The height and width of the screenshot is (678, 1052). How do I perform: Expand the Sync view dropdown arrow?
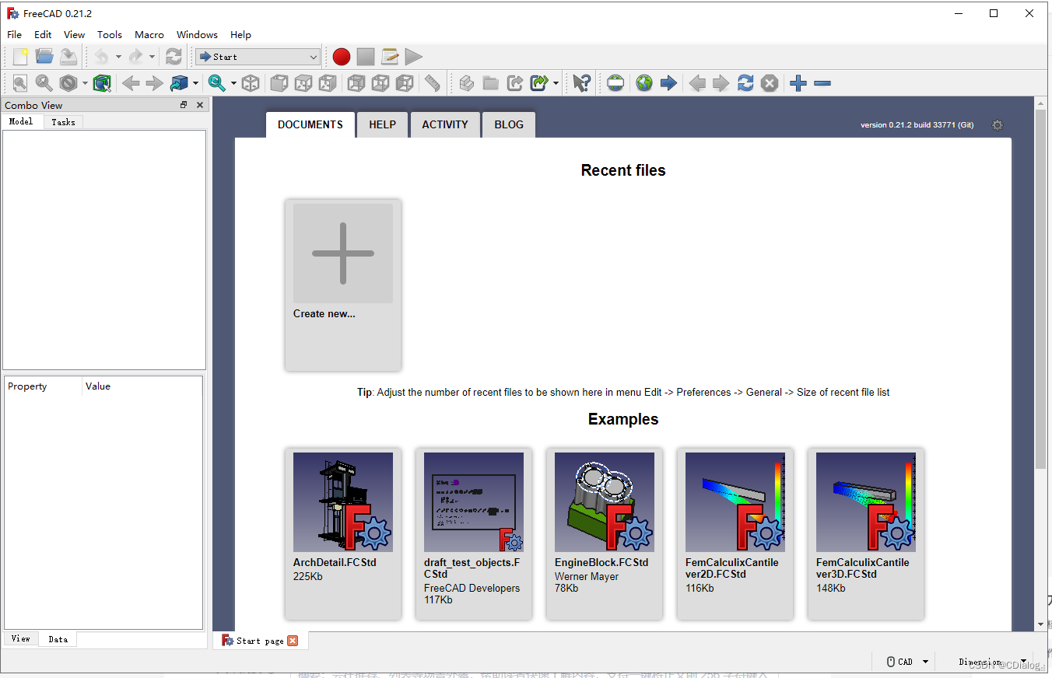point(195,83)
